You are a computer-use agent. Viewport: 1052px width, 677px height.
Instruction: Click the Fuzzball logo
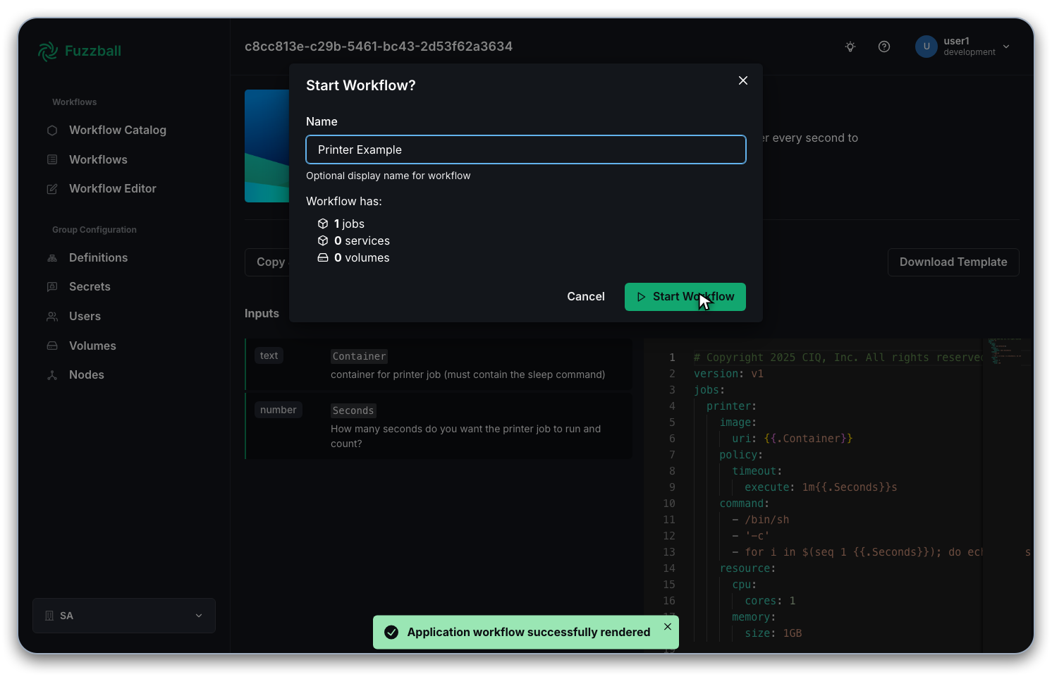tap(79, 51)
